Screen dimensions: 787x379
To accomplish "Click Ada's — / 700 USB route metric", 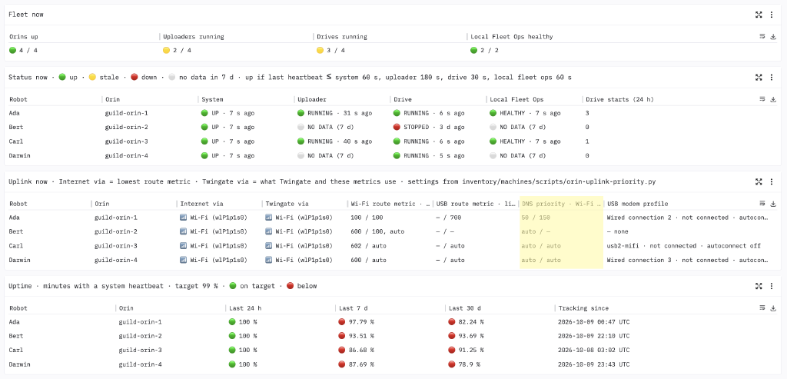I will (448, 218).
